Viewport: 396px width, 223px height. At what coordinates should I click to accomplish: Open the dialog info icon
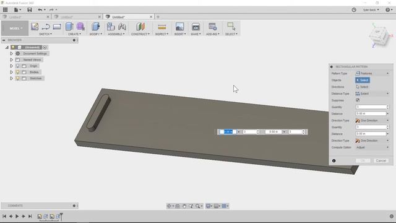click(x=334, y=160)
